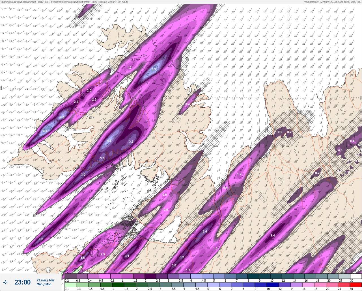
Task: Click the 1.5 precipitation value on the map
Action: (103, 254)
